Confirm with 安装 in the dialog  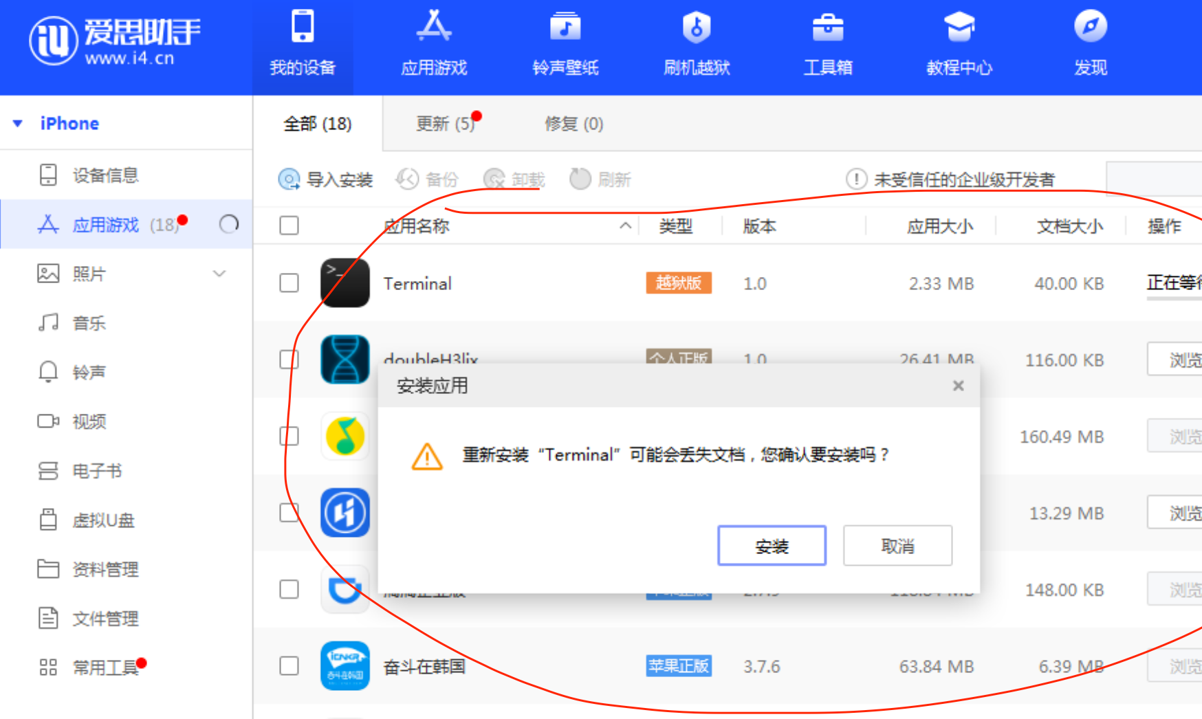click(772, 546)
